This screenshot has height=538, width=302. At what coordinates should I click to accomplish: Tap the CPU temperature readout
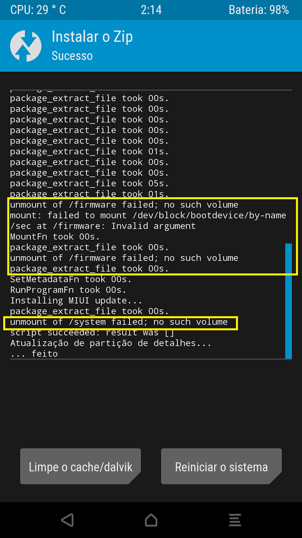tap(38, 10)
